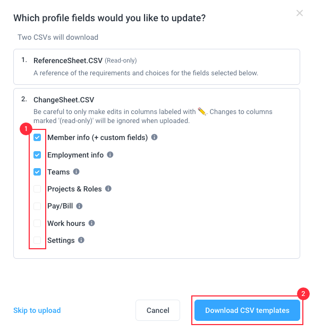This screenshot has width=314, height=332.
Task: Click the ReferenceSheet.CSV panel
Action: tap(157, 67)
